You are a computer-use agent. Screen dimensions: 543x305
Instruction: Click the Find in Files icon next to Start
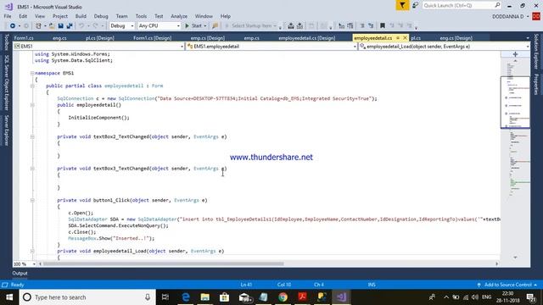[x=215, y=26]
